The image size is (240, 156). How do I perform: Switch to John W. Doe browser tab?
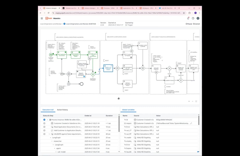tap(167, 8)
